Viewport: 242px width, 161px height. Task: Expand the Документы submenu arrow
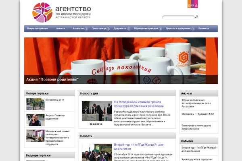pos(129,29)
